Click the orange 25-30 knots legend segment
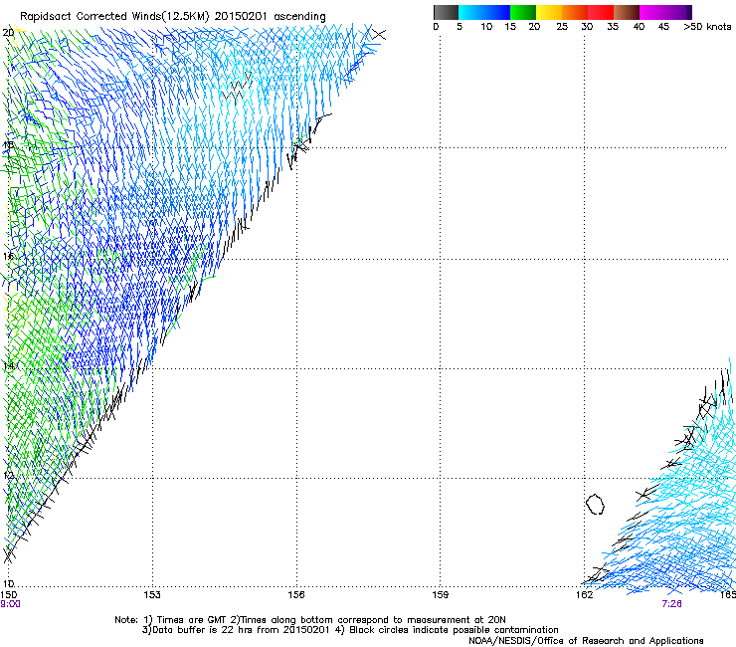Screen dimensions: 736x647 [x=575, y=12]
